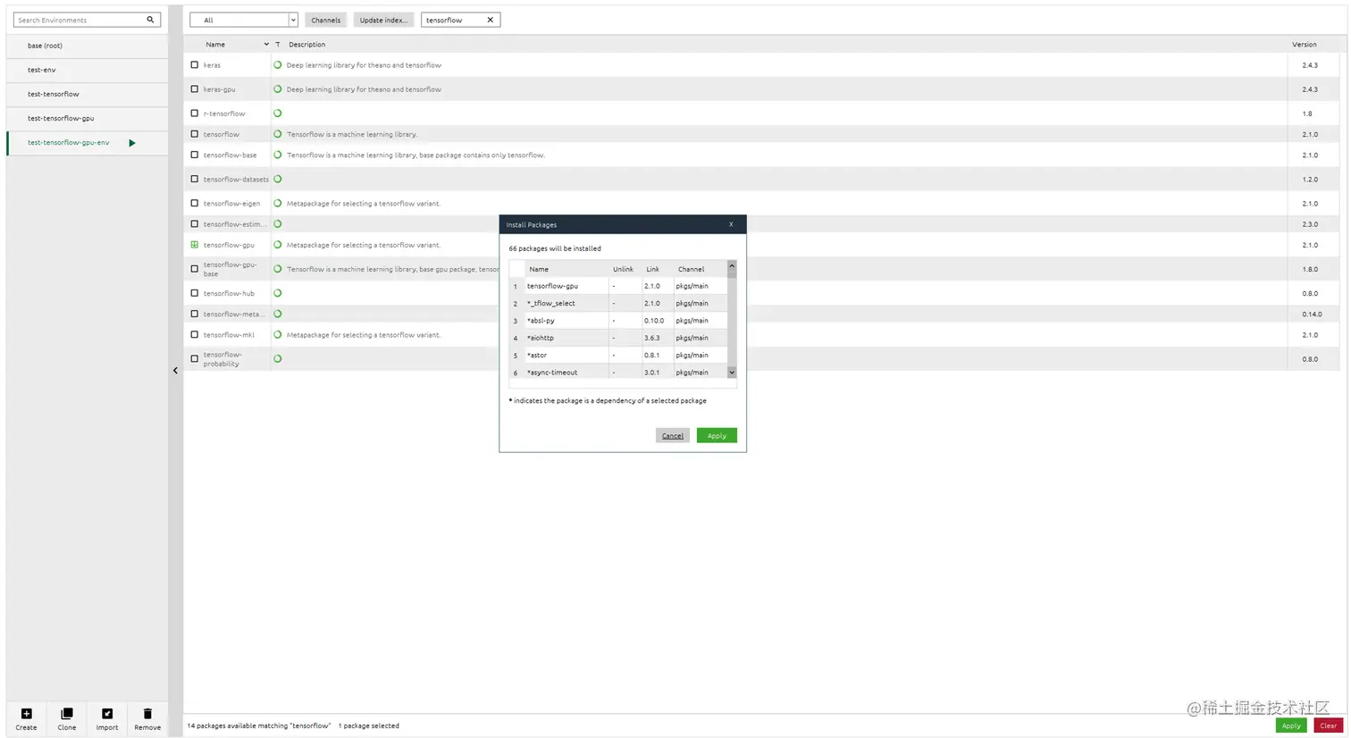Click the Remove environment trash icon
Image resolution: width=1351 pixels, height=738 pixels.
(147, 713)
